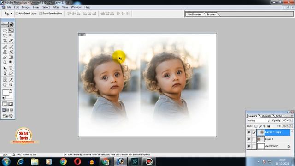Image resolution: width=295 pixels, height=166 pixels.
Task: Swap foreground and background colors
Action: pyautogui.click(x=11, y=90)
